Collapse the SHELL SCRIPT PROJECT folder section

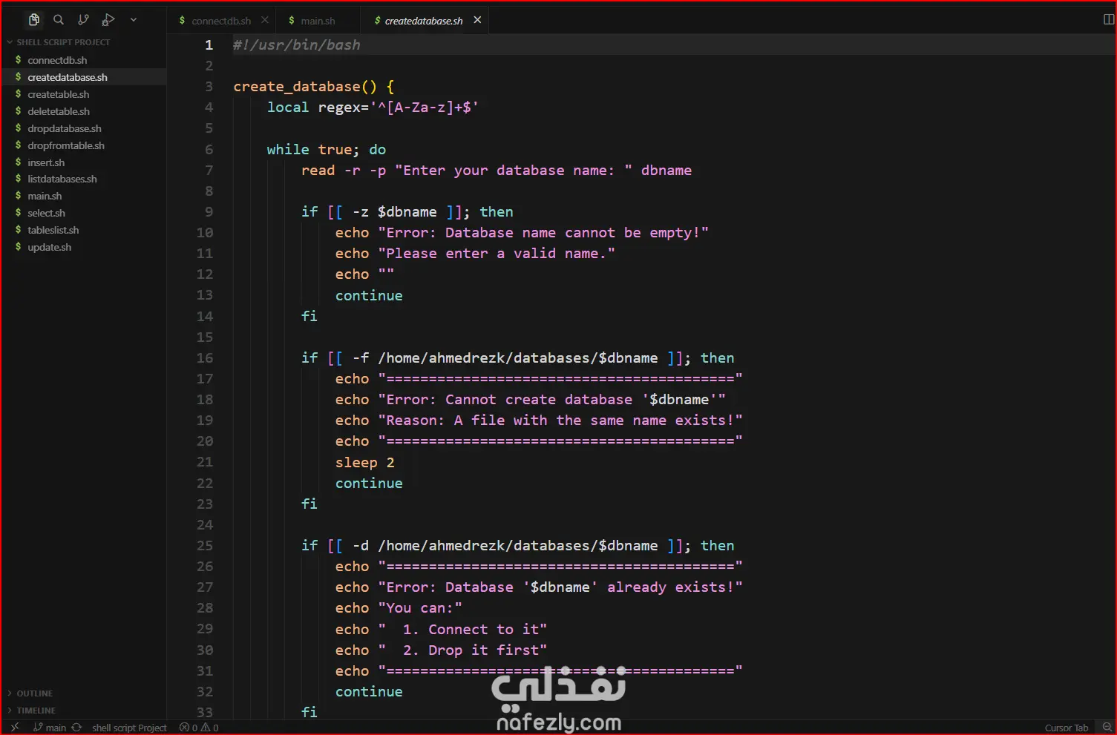pos(63,42)
